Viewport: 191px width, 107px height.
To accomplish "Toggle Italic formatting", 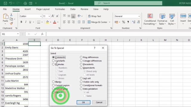I will click(x=26, y=22).
